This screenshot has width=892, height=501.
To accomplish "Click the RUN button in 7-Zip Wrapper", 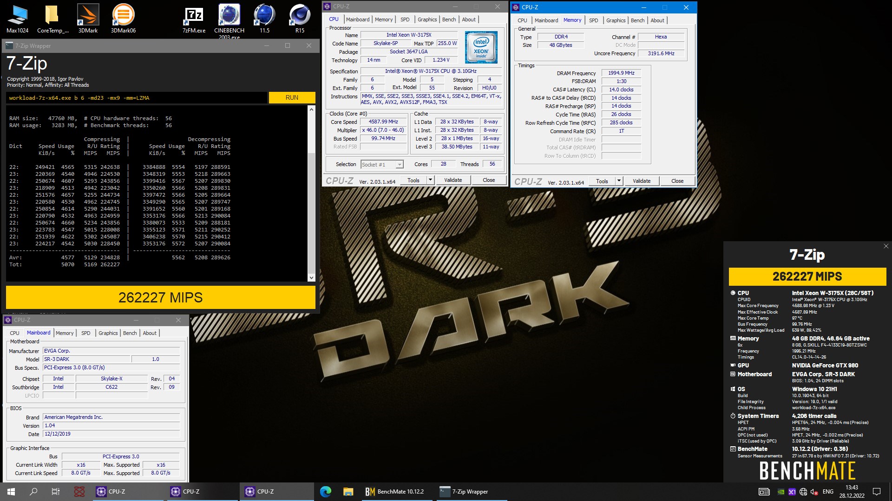I will pos(292,97).
